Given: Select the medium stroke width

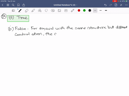Looking at the screenshot, I should pyautogui.click(x=101, y=10).
